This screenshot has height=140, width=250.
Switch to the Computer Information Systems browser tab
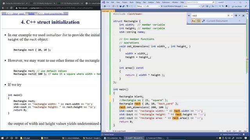(15, 3)
